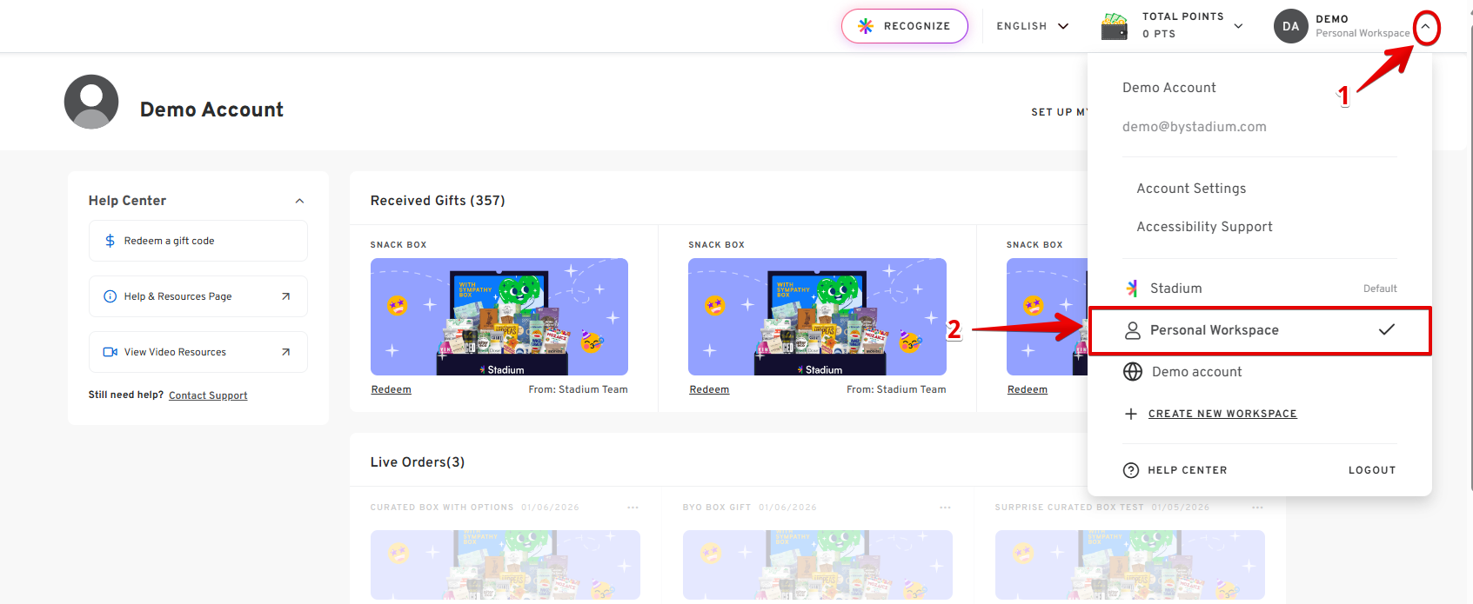Open Accessibility Support menu item
Image resolution: width=1473 pixels, height=604 pixels.
[1204, 227]
